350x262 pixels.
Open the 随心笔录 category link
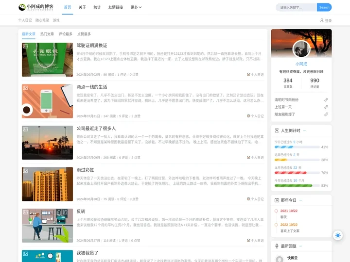tap(42, 20)
